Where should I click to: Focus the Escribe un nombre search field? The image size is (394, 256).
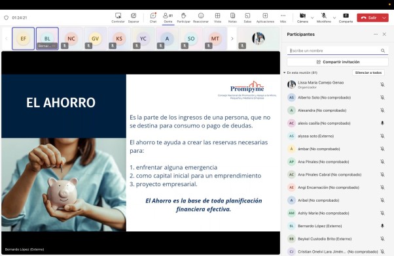[x=338, y=51]
